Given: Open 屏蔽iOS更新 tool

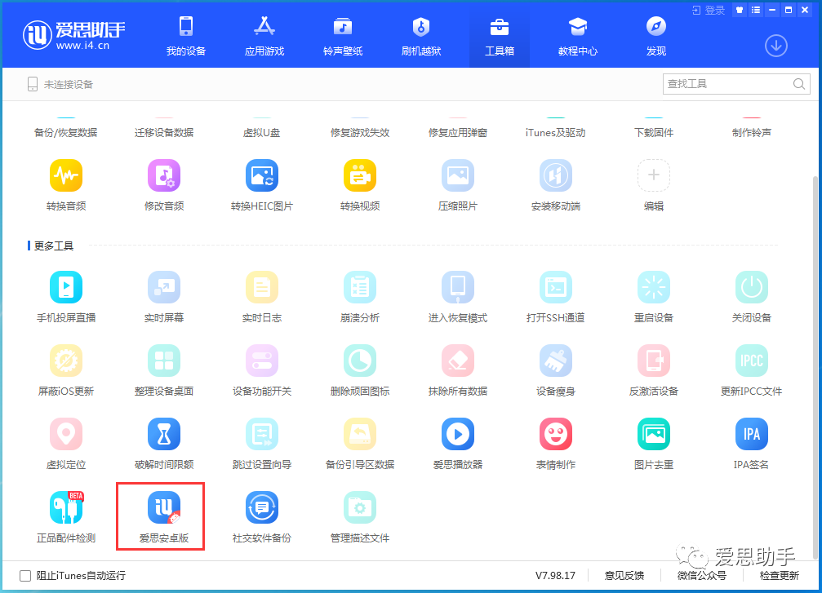Looking at the screenshot, I should (x=66, y=361).
